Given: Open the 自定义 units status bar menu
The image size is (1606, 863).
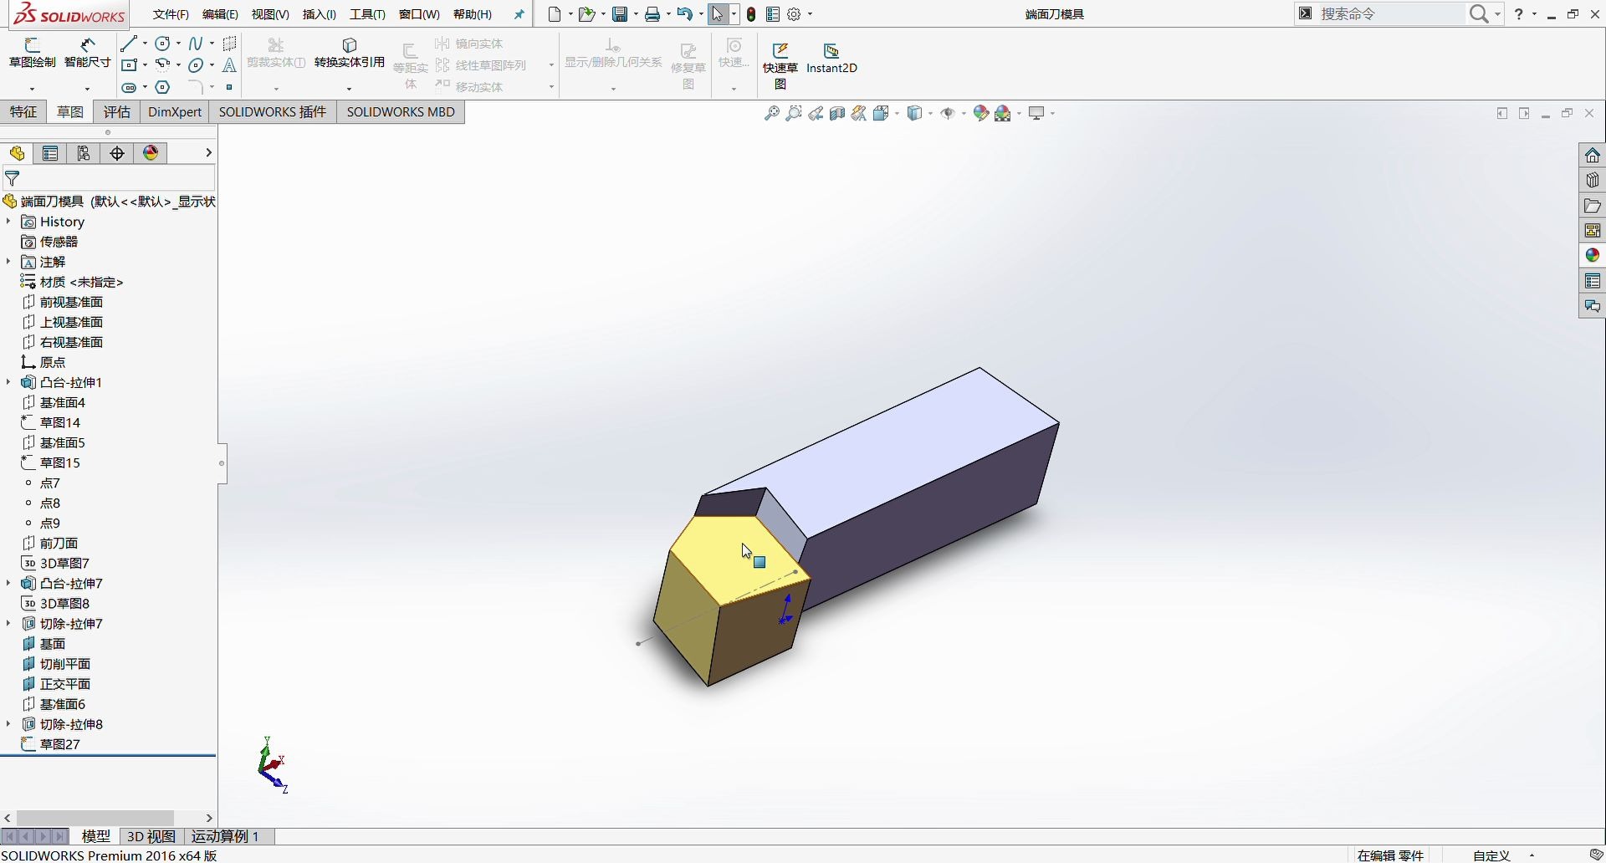Looking at the screenshot, I should (1492, 855).
